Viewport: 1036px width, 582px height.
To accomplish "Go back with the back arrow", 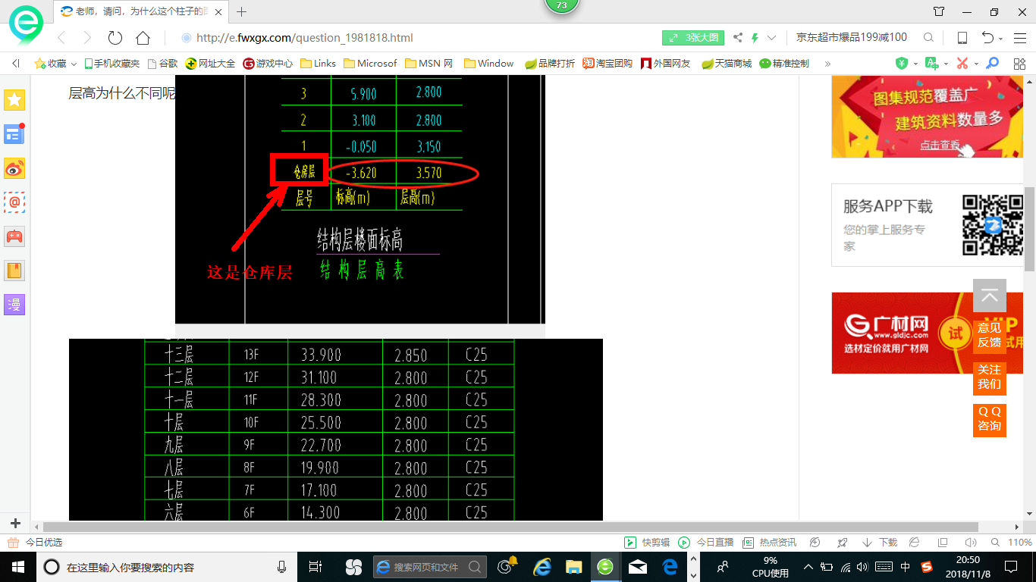I will pyautogui.click(x=61, y=38).
